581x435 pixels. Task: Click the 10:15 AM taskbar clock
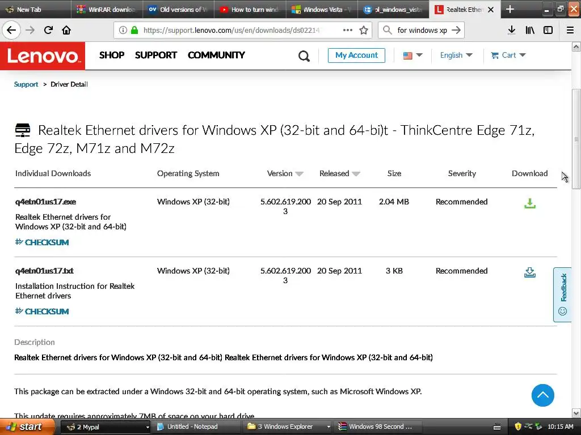click(560, 427)
